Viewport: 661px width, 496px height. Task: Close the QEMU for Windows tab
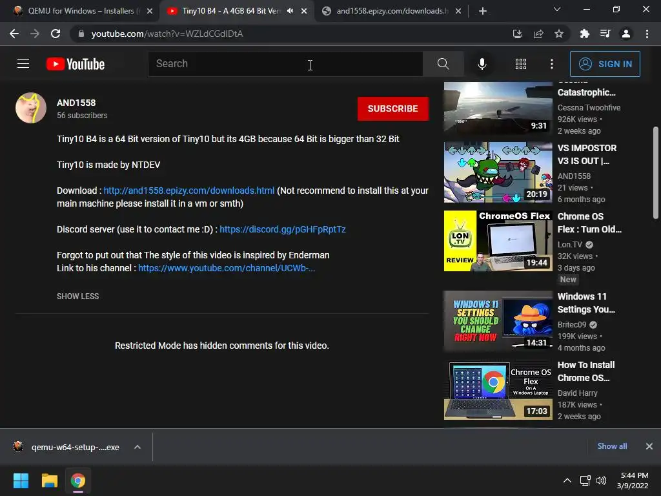pos(150,11)
